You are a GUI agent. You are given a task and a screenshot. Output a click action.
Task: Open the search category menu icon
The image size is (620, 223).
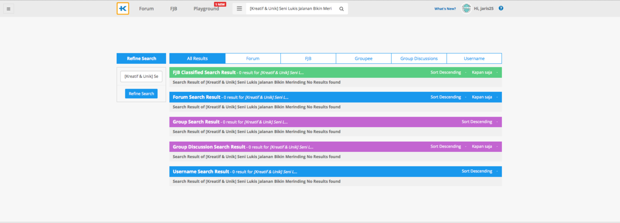(239, 8)
